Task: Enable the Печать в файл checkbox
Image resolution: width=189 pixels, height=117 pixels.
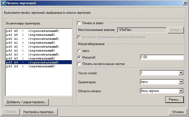Action: click(79, 23)
